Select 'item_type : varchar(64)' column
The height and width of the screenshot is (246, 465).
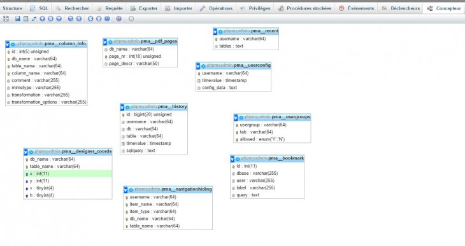pos(168,212)
